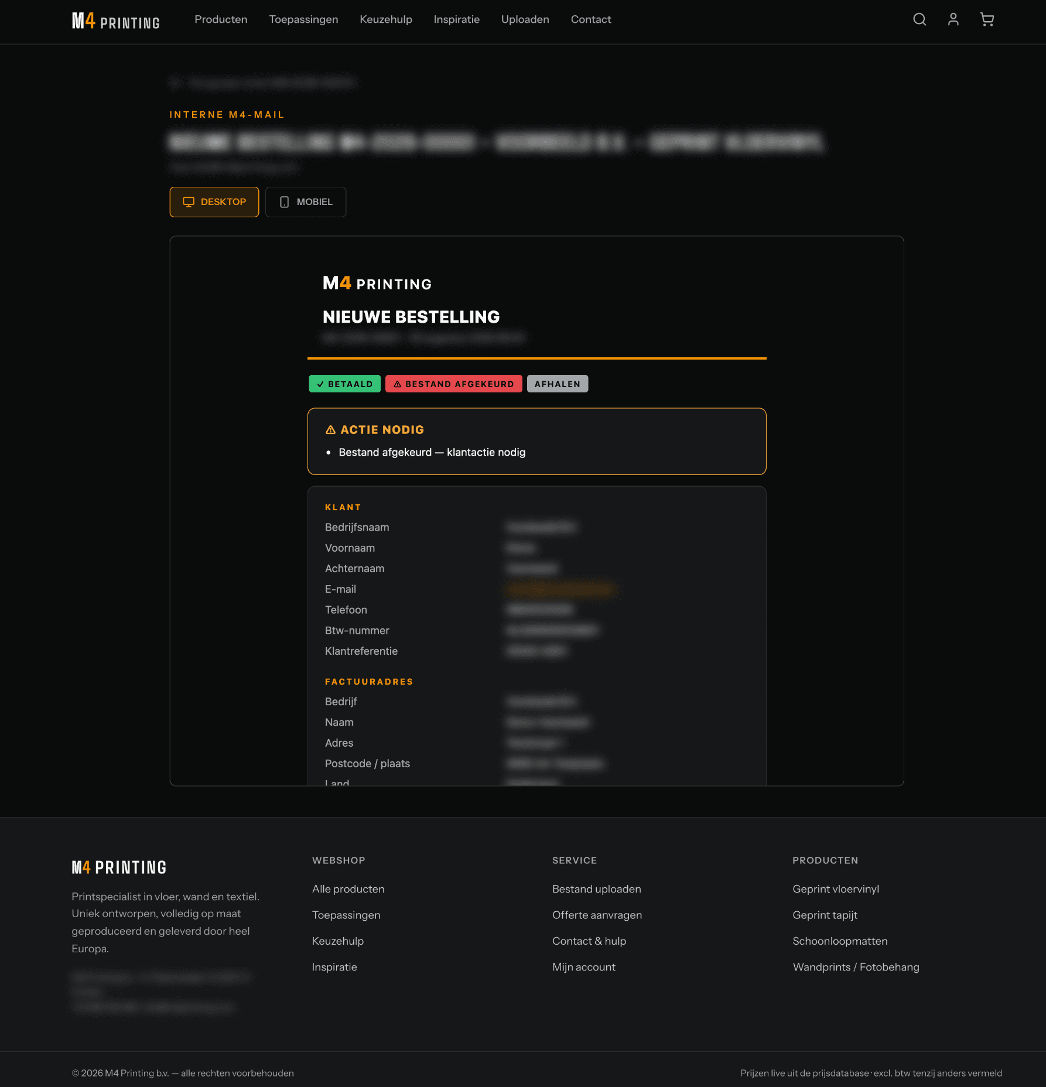Click the Naam label under Factuuradres
1046x1087 pixels.
pyautogui.click(x=340, y=722)
